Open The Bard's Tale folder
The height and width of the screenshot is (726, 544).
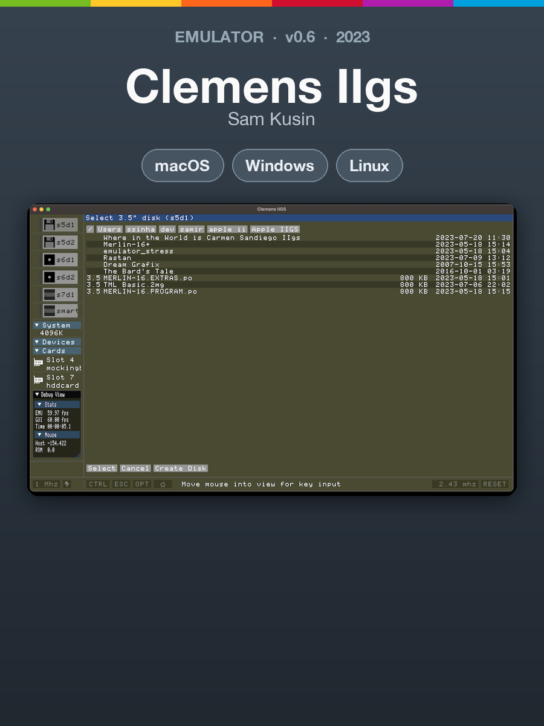299,272
